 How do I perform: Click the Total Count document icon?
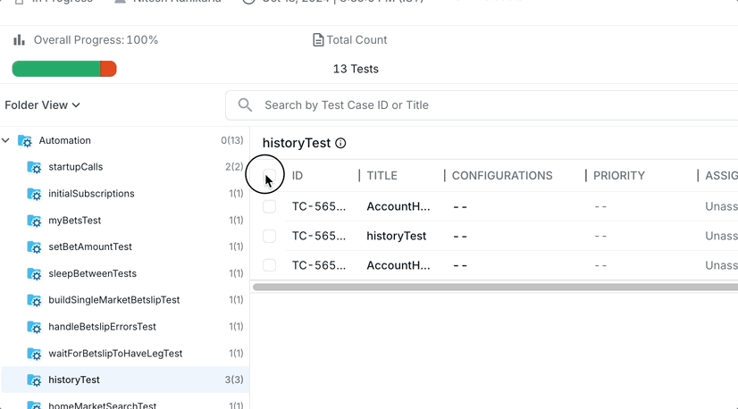pos(318,40)
